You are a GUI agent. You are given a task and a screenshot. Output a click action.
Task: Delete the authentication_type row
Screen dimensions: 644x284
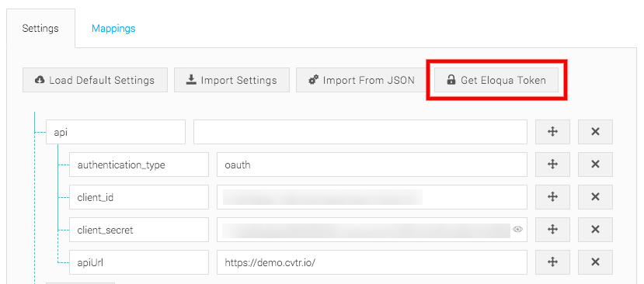coord(595,165)
